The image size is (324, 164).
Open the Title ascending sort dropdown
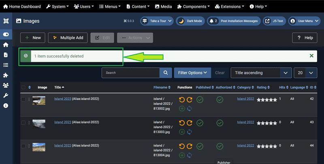[x=261, y=73]
